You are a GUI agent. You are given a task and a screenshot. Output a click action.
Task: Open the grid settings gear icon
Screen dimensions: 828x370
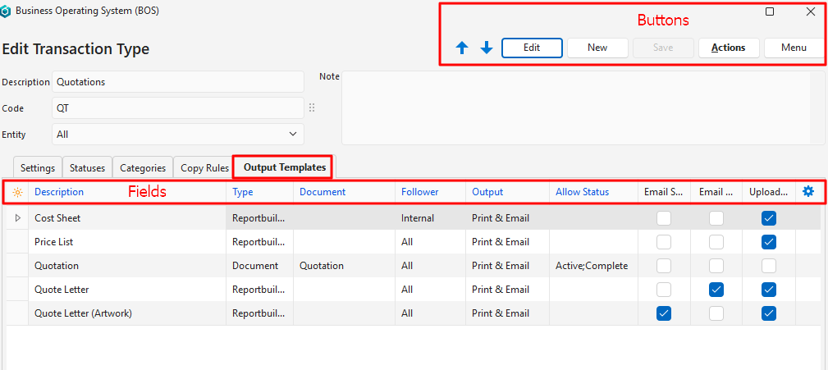808,191
